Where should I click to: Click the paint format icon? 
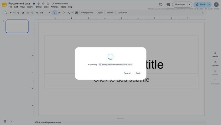point(32,13)
